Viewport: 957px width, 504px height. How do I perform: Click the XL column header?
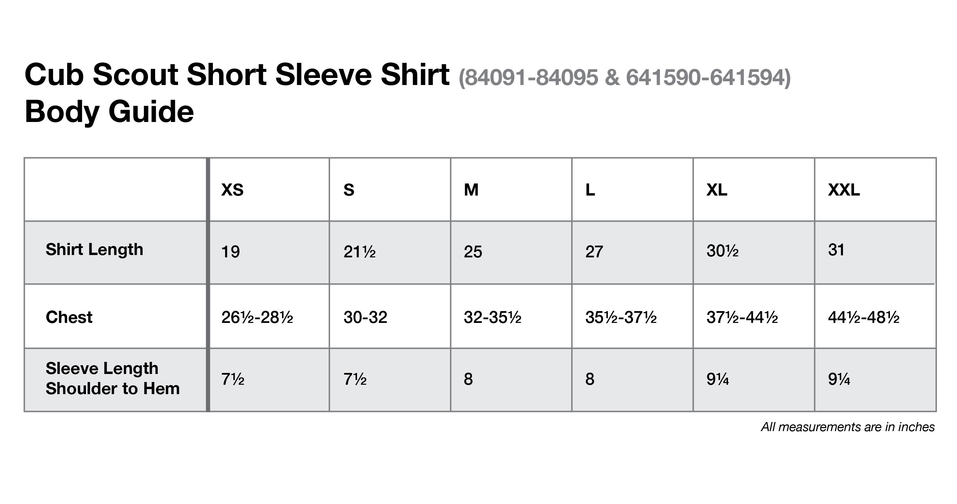coord(717,190)
